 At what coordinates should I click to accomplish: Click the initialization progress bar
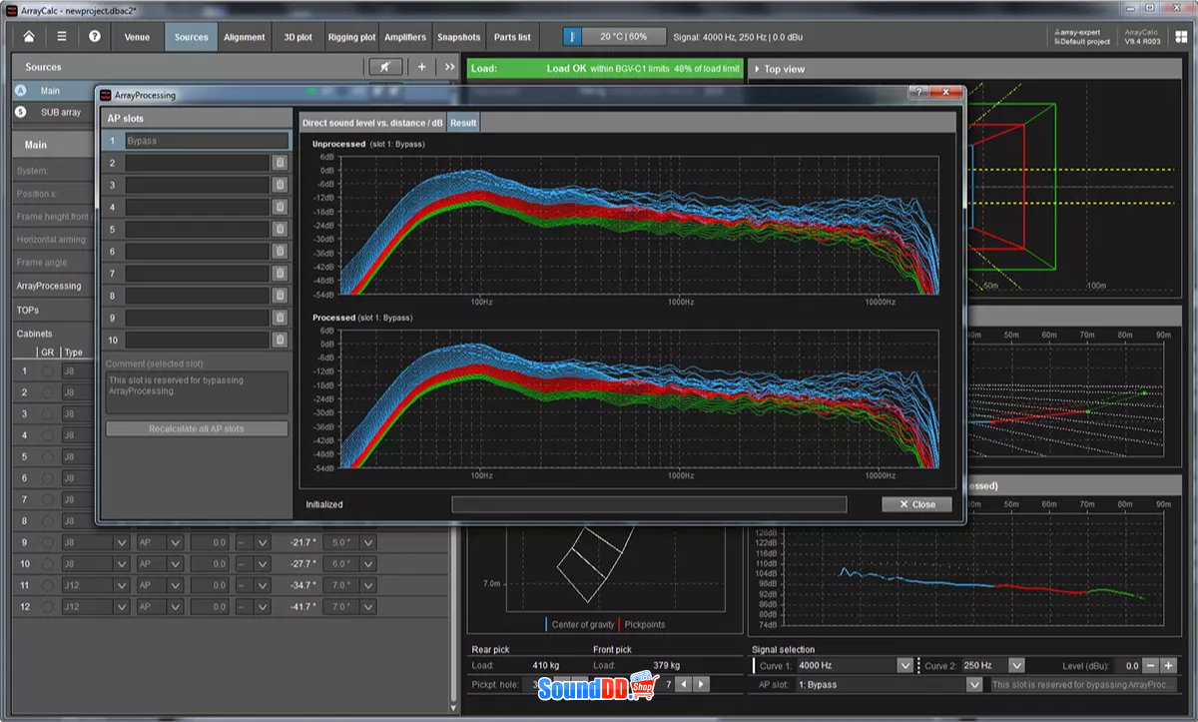[649, 504]
